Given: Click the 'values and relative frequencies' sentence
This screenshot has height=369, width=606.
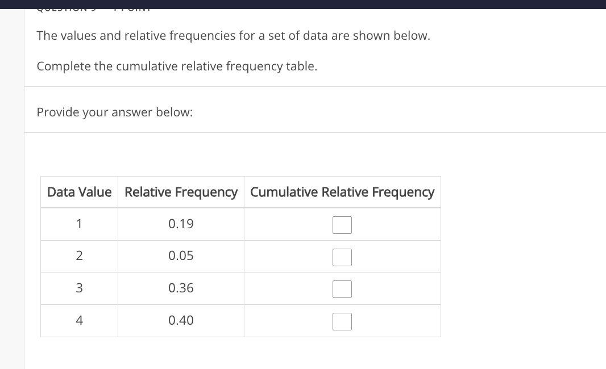Looking at the screenshot, I should click(x=234, y=36).
